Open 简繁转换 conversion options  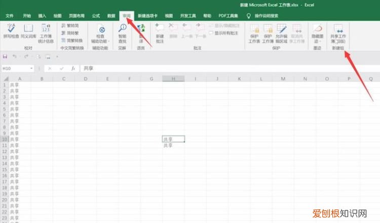pyautogui.click(x=72, y=40)
